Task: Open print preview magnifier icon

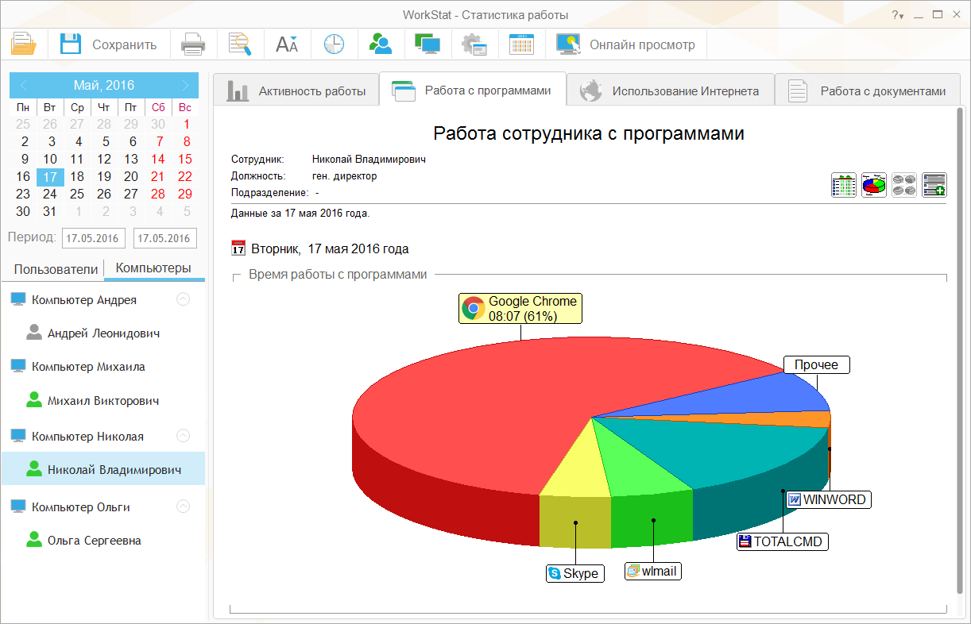Action: [x=240, y=44]
